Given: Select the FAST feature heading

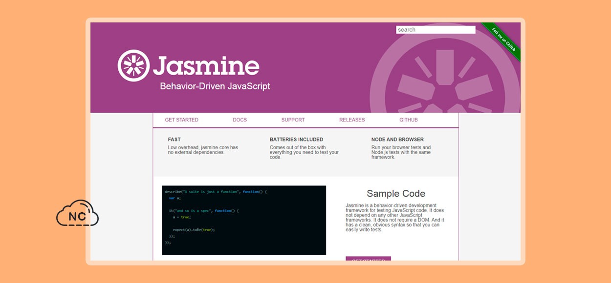Looking at the screenshot, I should tap(175, 140).
